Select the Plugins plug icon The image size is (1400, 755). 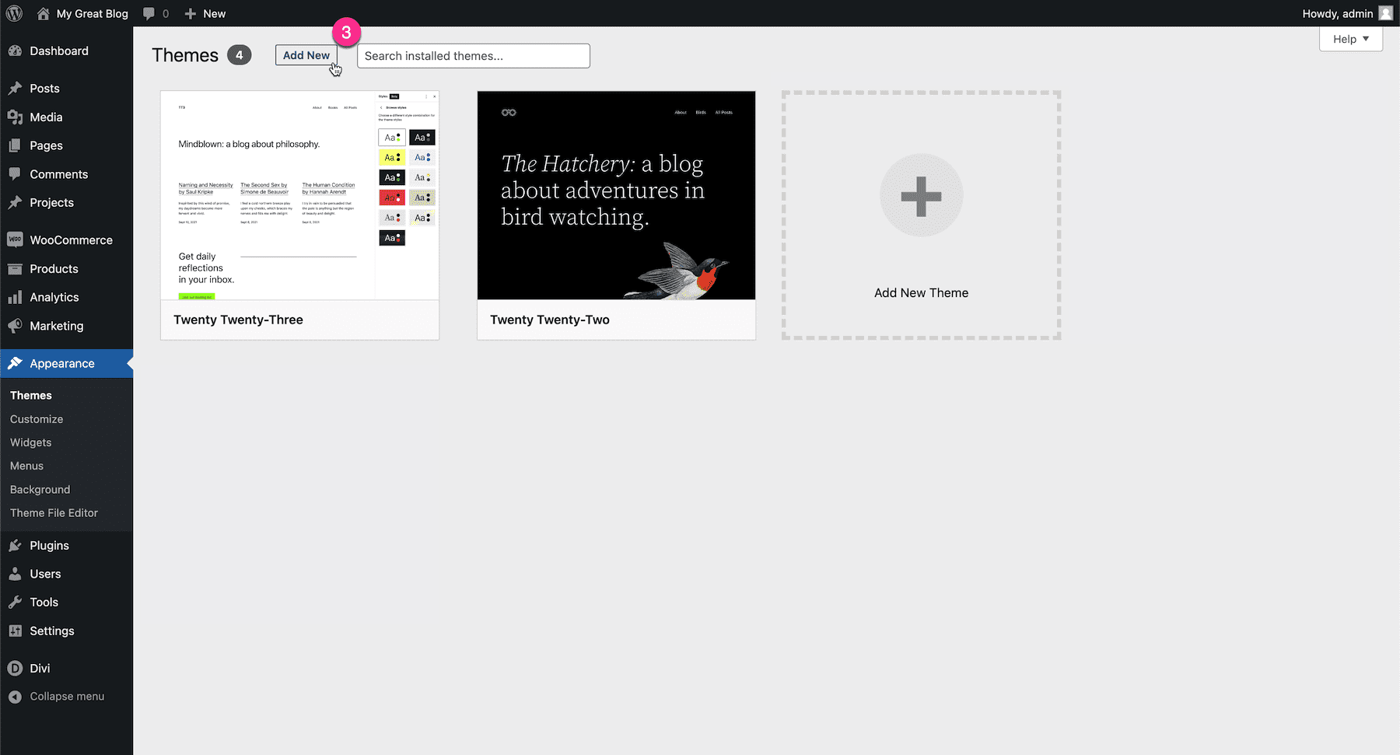16,545
